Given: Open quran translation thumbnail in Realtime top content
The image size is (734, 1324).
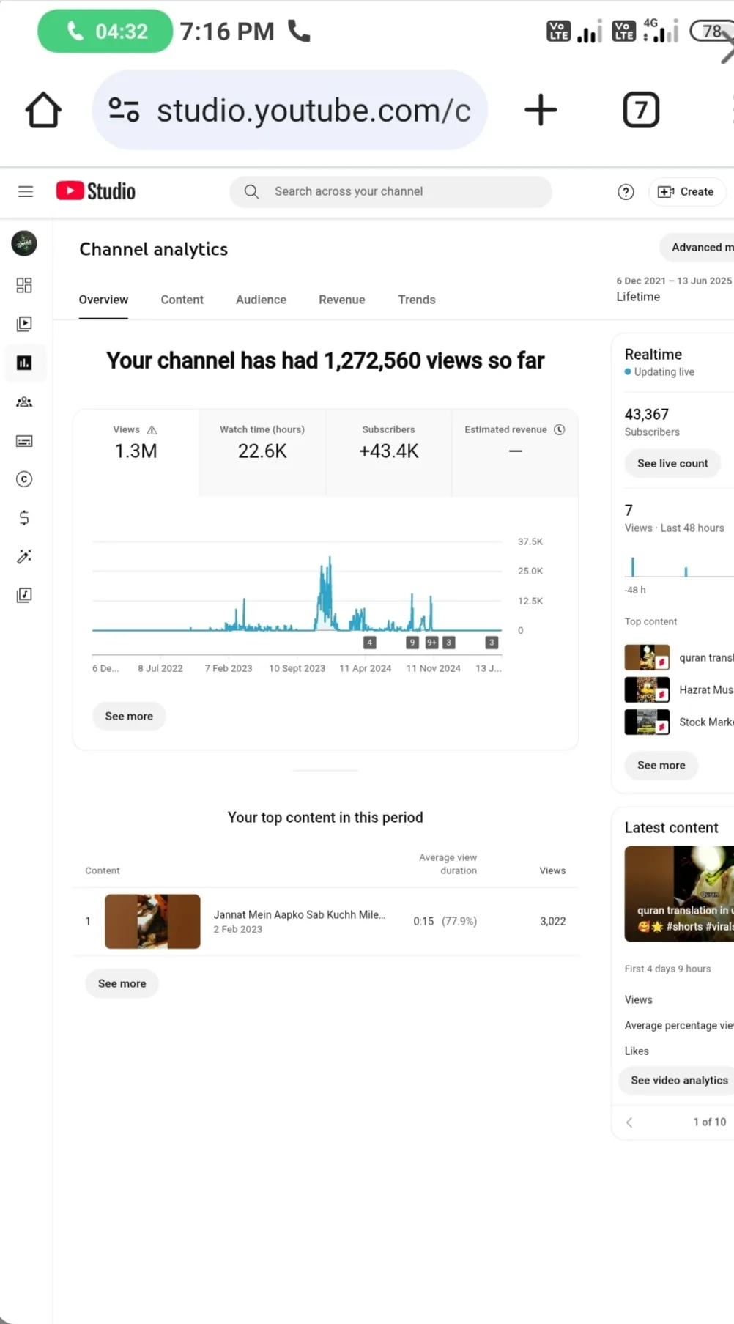Looking at the screenshot, I should 647,657.
